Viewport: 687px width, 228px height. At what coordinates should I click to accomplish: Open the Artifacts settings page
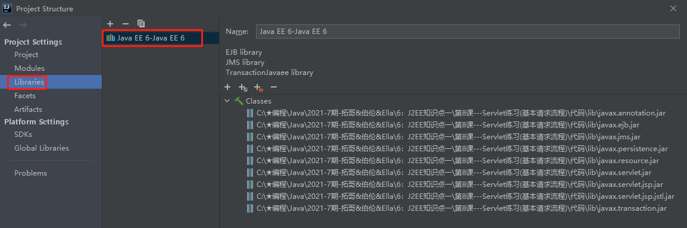[x=28, y=109]
